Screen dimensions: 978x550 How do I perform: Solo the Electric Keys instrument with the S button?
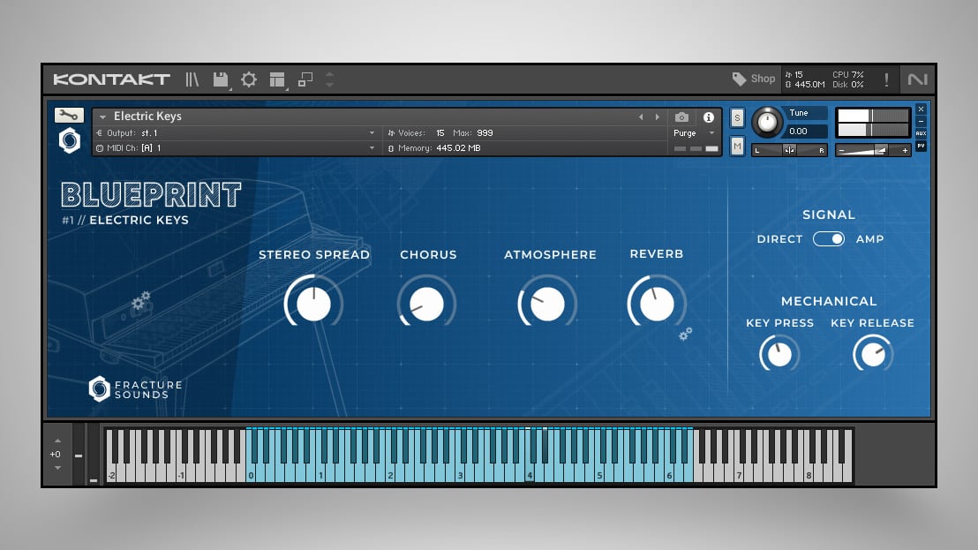click(x=737, y=116)
